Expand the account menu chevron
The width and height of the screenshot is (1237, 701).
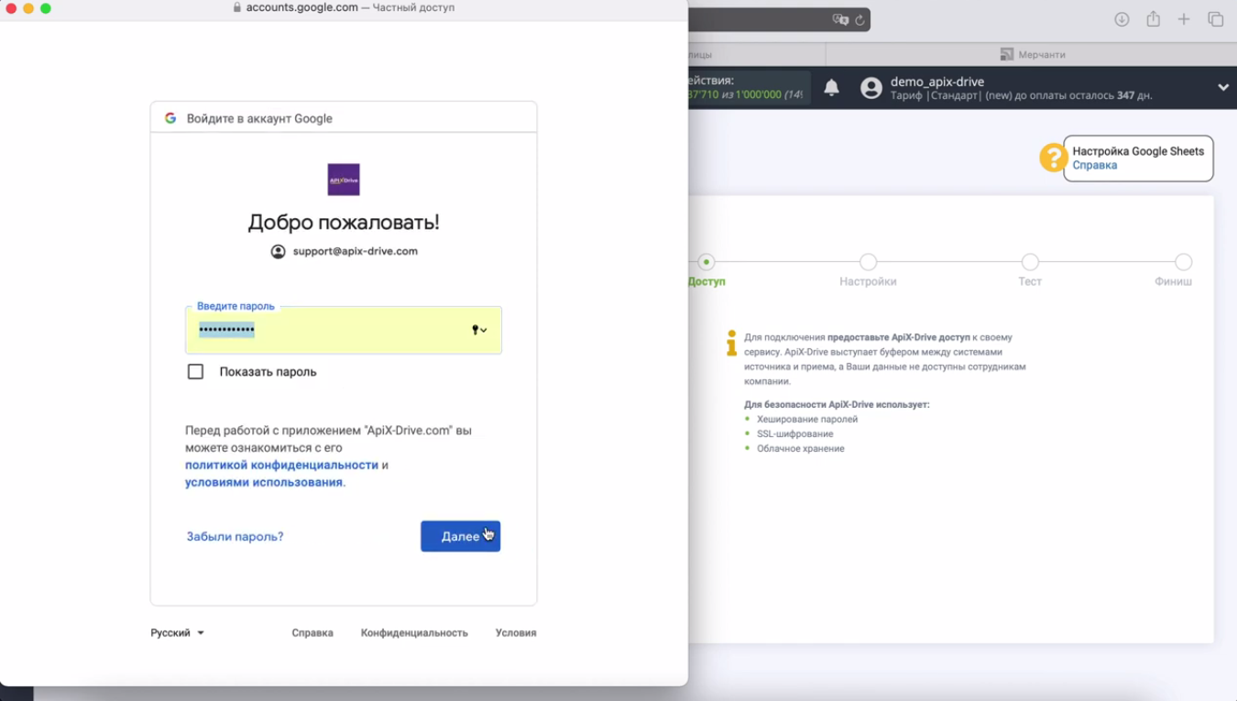[1223, 88]
